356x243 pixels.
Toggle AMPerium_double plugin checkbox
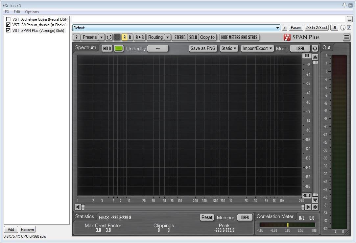pos(8,25)
